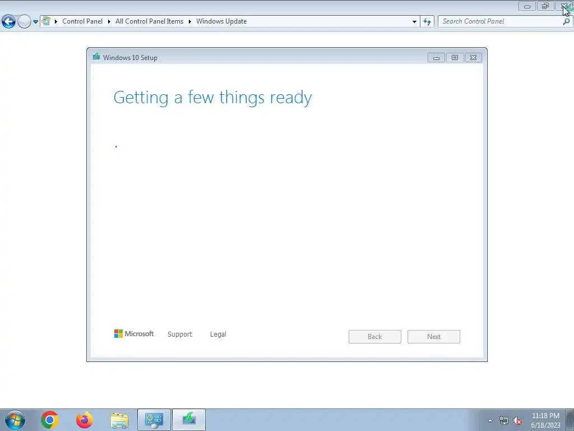Click the Windows 10 Setup title icon
This screenshot has width=574, height=431.
pos(96,57)
